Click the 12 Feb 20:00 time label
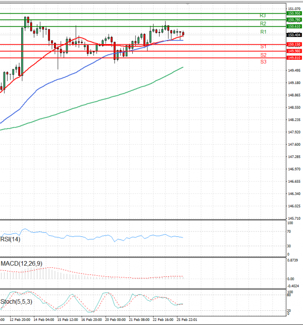Screen dimensions: 303x325 (x=20, y=319)
